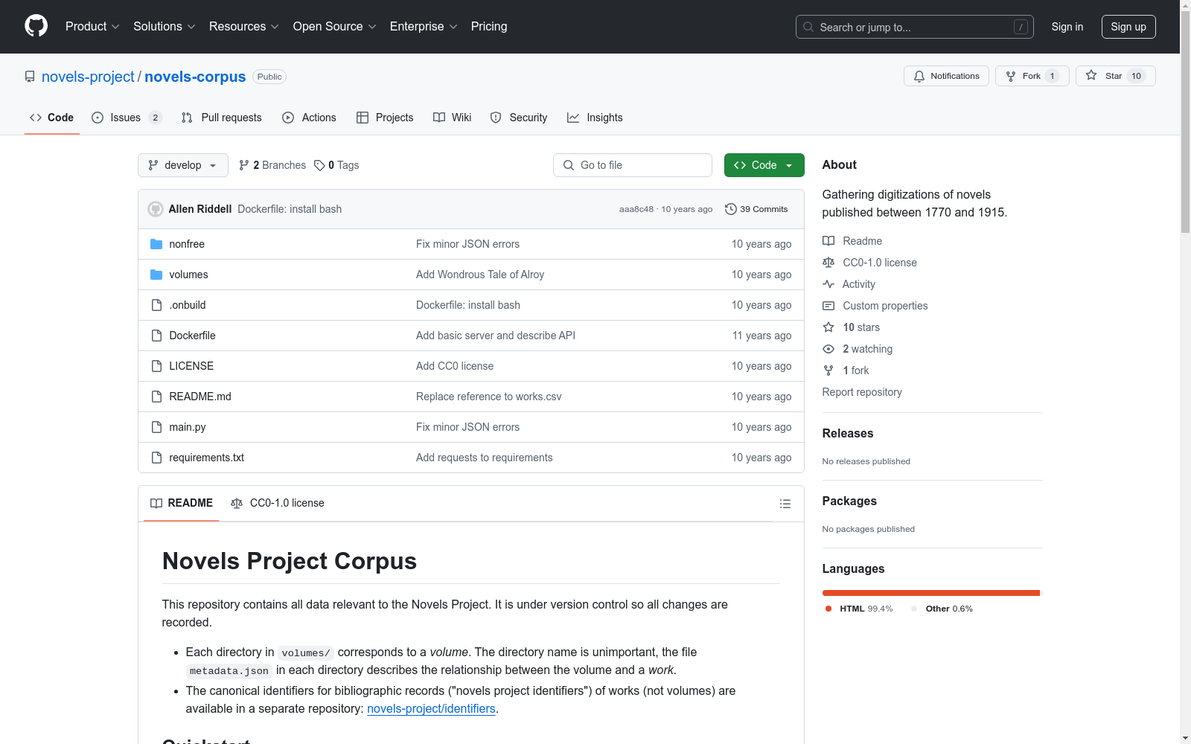Open the novels-project/identifiers link
Image resolution: width=1191 pixels, height=744 pixels.
click(x=431, y=709)
